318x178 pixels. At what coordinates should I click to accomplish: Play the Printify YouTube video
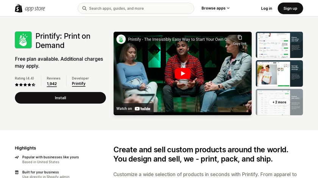[182, 74]
